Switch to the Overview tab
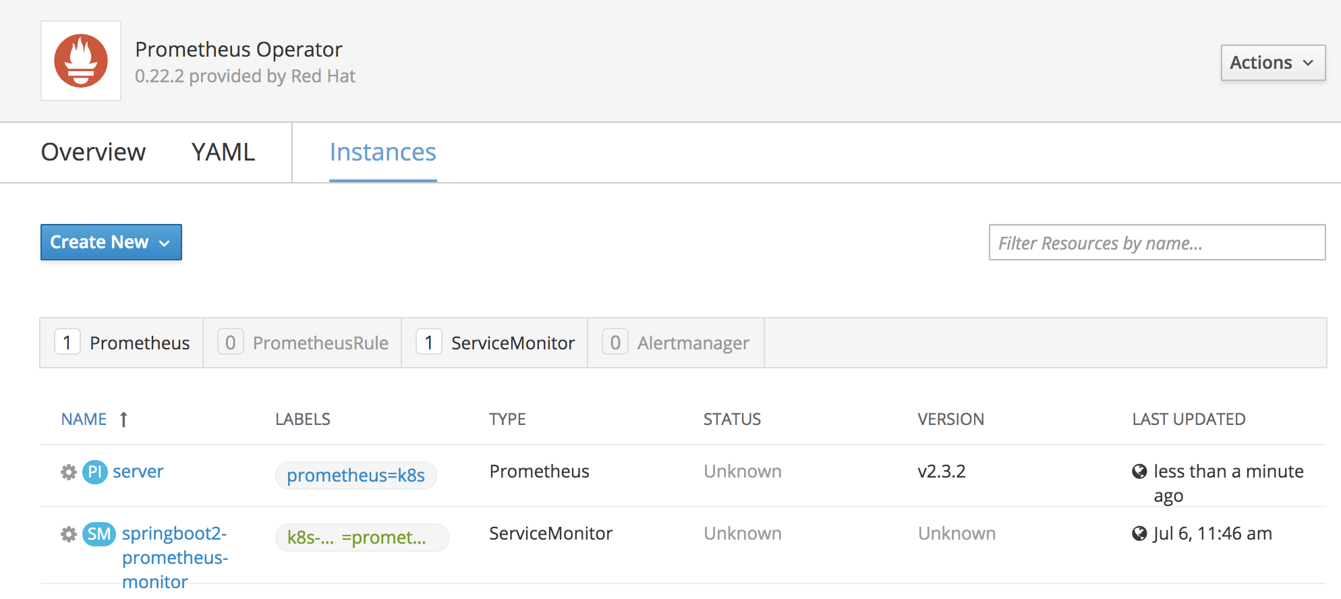The height and width of the screenshot is (599, 1341). point(93,152)
